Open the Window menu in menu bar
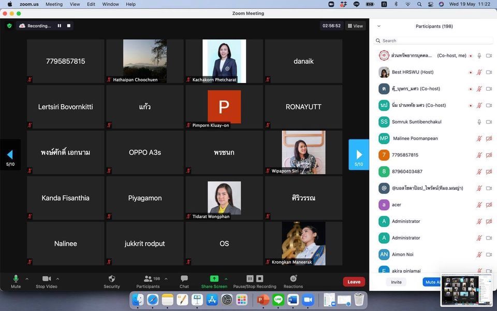Viewport: 497px width, 311px height. [110, 4]
